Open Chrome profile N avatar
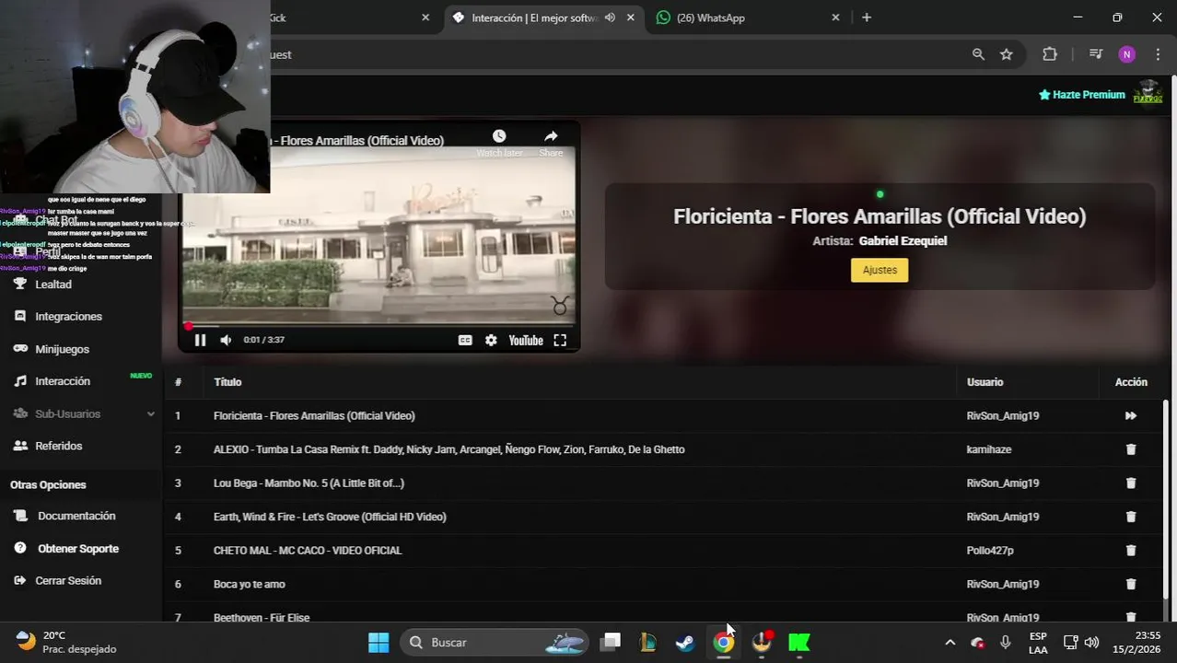 pos(1127,54)
